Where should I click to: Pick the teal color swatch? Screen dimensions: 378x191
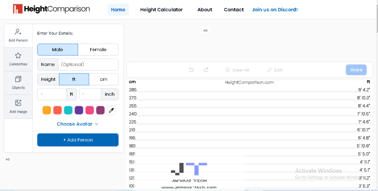click(68, 110)
